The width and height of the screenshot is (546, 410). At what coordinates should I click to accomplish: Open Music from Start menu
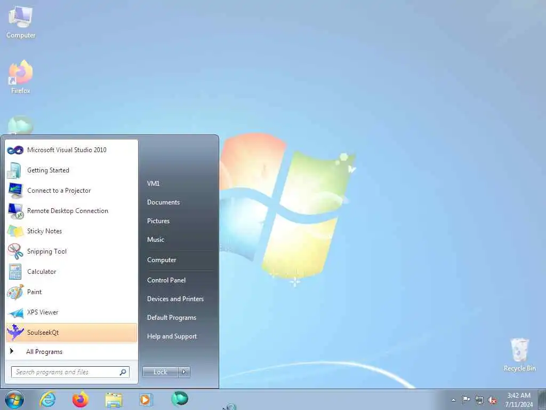156,240
